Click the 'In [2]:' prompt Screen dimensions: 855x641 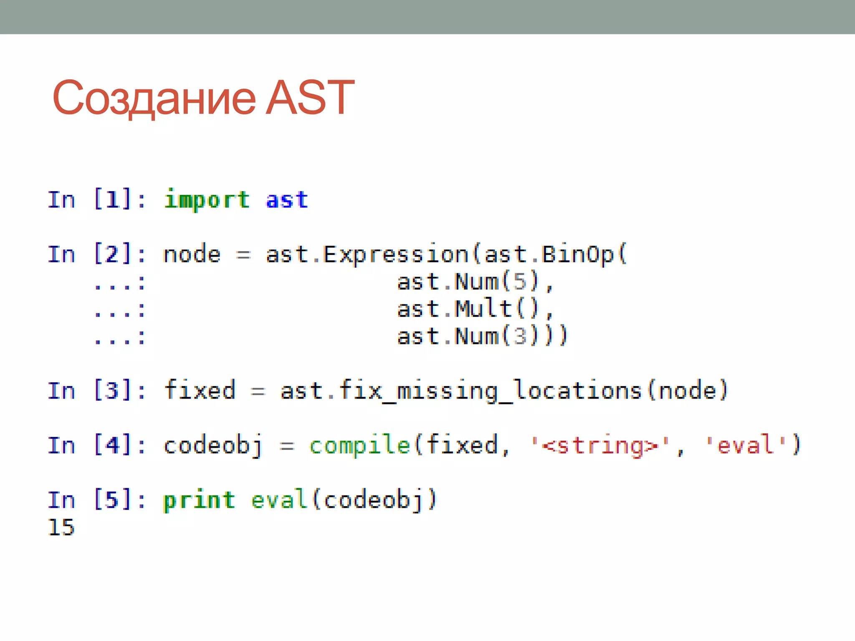click(97, 254)
